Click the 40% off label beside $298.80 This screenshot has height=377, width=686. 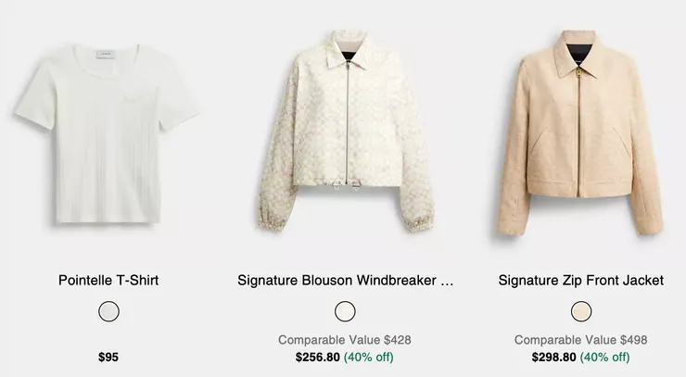click(x=605, y=357)
